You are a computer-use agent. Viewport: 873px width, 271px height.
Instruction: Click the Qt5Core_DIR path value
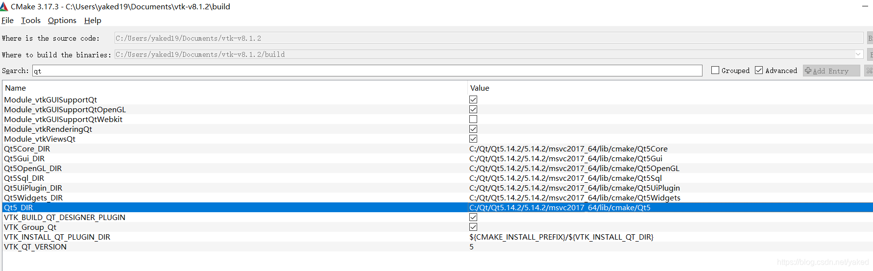click(x=568, y=149)
